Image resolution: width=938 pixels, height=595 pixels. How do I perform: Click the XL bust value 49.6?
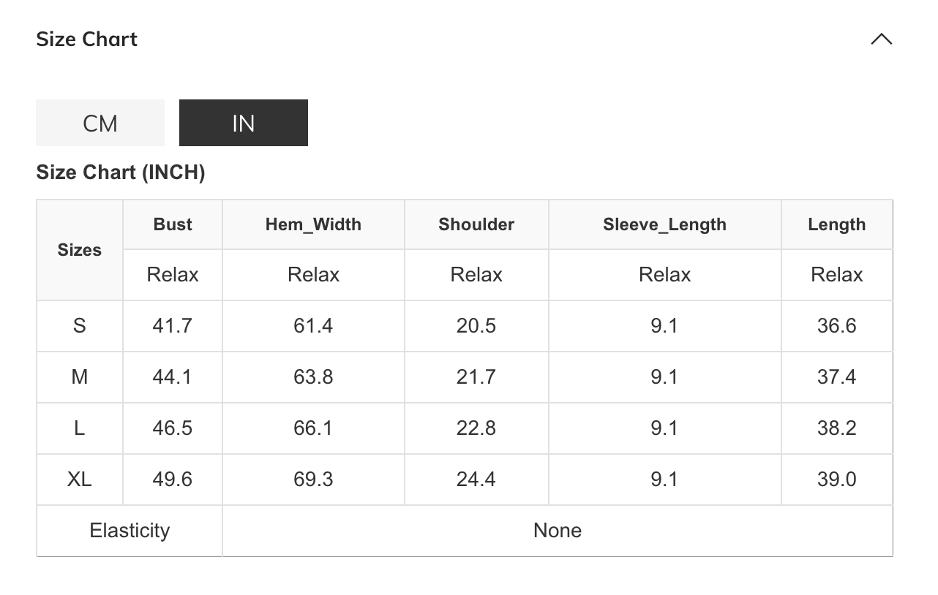pos(173,479)
